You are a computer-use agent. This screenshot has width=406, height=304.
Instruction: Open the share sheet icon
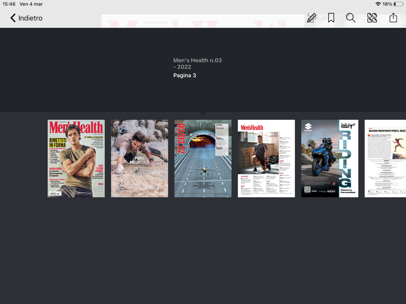pyautogui.click(x=393, y=17)
